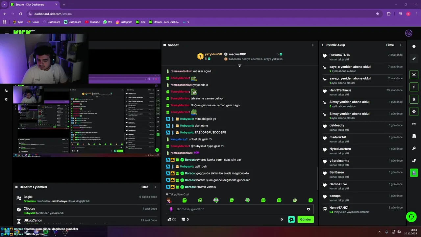
Task: Click username ysfyldrm56 in the leaderboard
Action: 213,54
